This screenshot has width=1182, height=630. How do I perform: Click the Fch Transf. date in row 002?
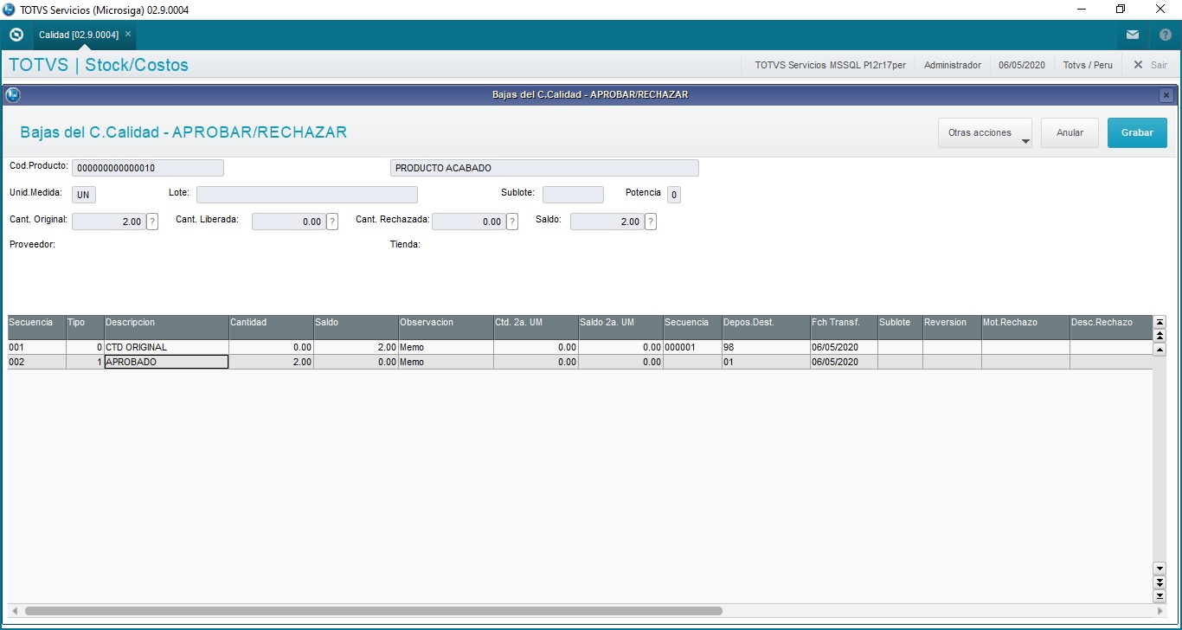pos(844,362)
